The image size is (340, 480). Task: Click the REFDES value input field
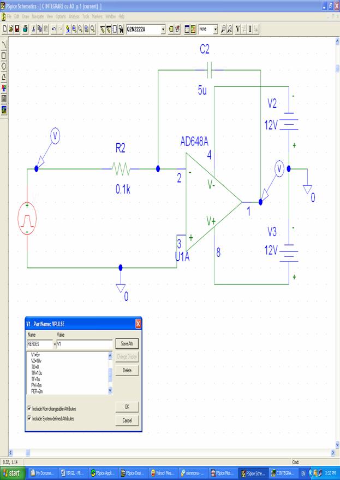(x=84, y=344)
